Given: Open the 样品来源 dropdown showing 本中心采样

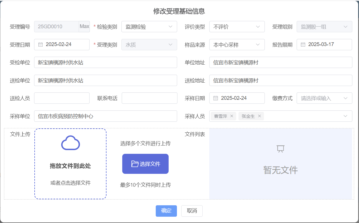Looking at the screenshot, I should 237,45.
